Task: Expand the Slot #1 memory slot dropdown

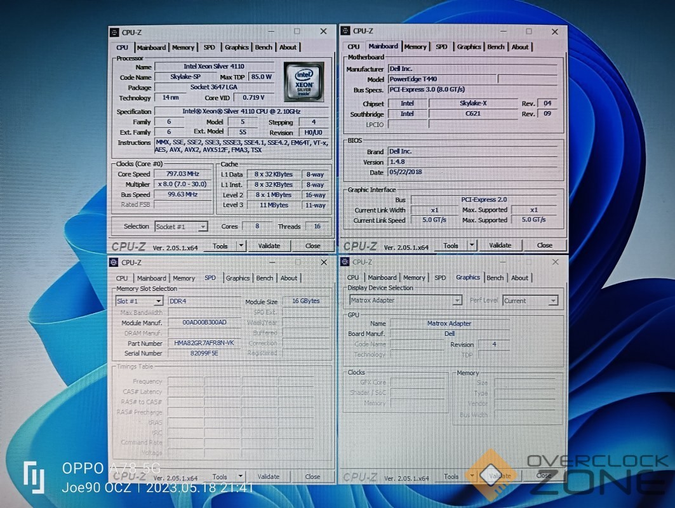Action: click(158, 301)
